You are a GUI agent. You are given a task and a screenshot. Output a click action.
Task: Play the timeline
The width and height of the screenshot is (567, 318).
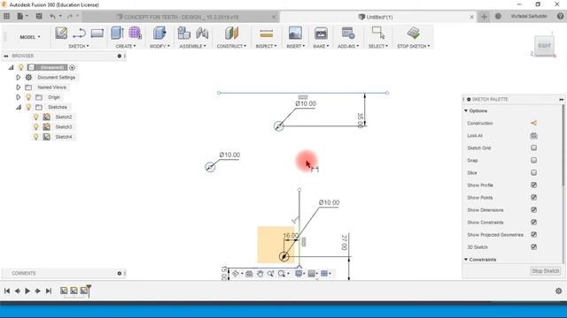[x=27, y=291]
